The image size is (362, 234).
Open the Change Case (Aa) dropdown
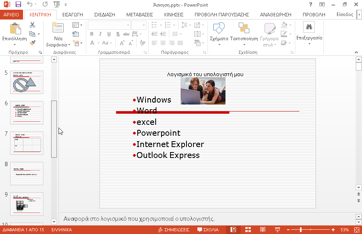click(x=107, y=43)
